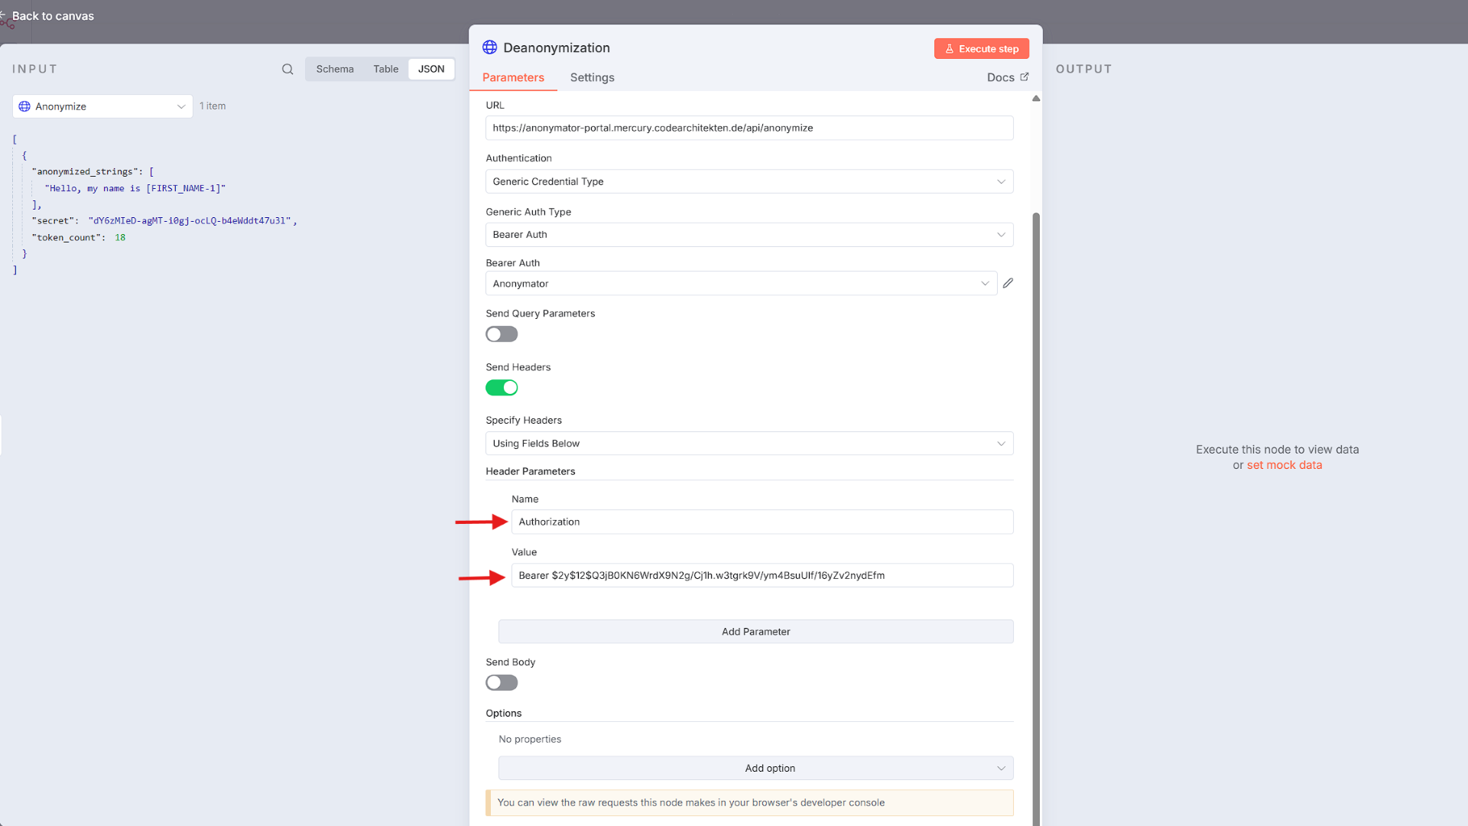Enable Send Query Parameters

501,333
